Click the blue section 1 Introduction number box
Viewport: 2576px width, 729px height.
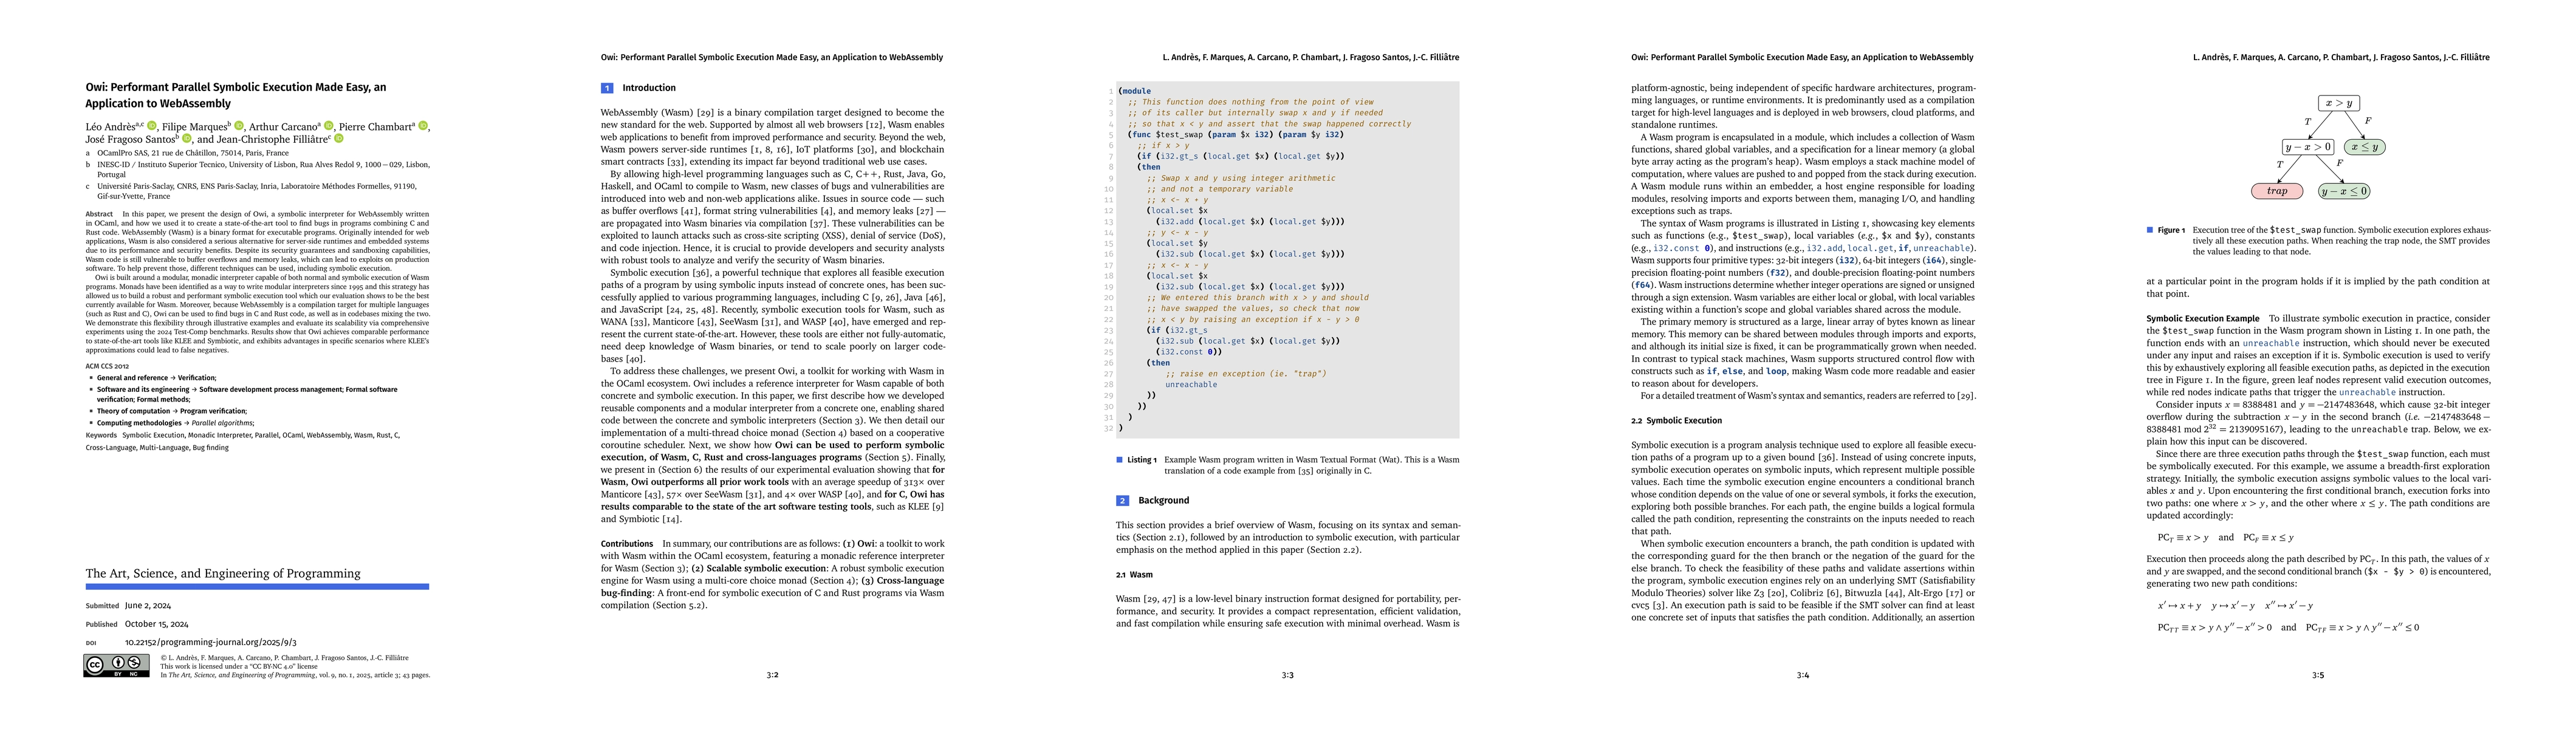606,88
